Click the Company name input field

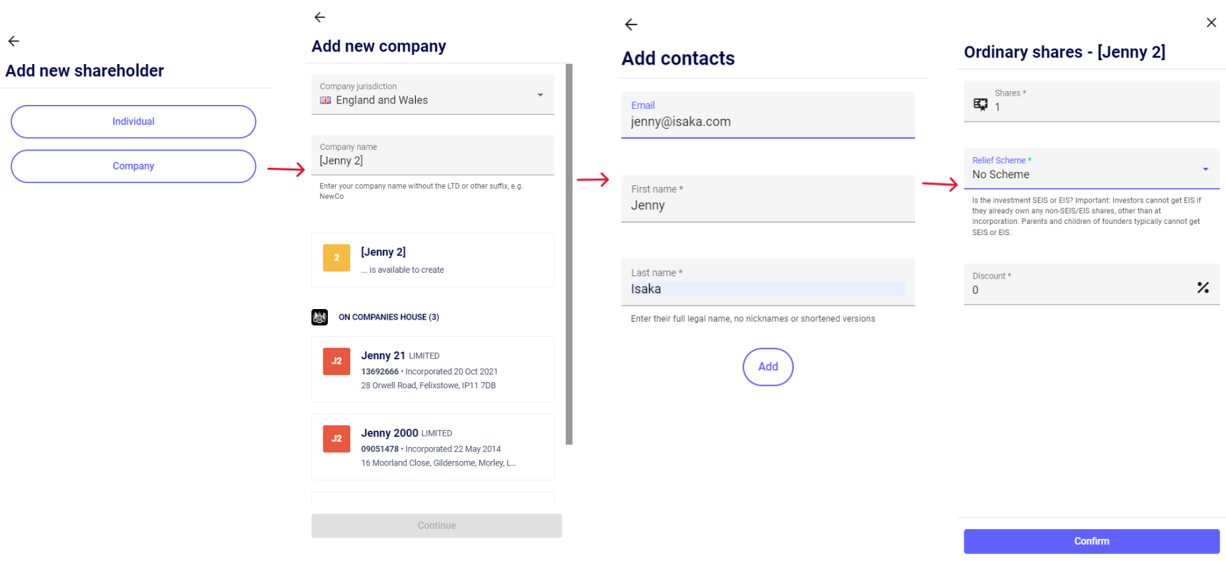click(433, 160)
